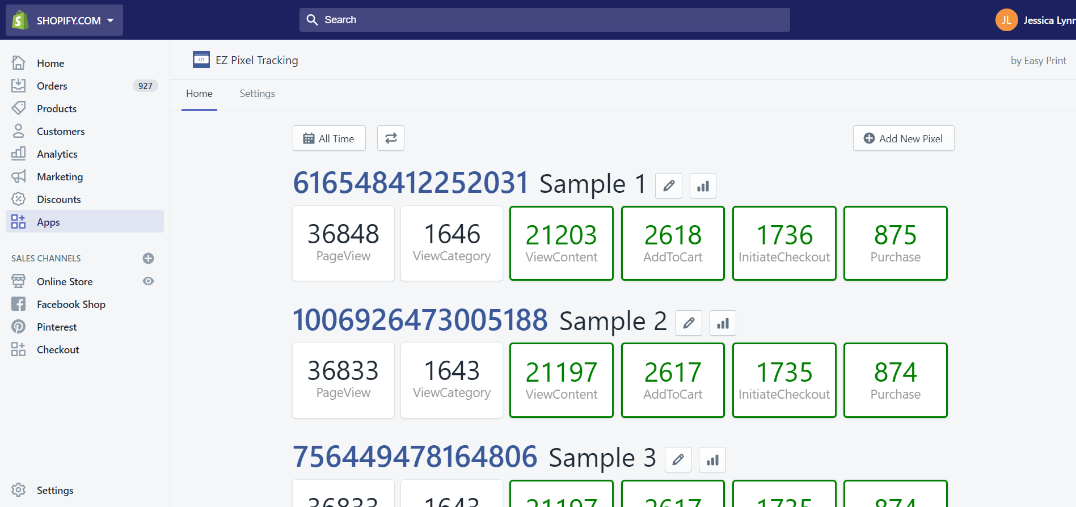Click the Add New Pixel button

pyautogui.click(x=903, y=138)
